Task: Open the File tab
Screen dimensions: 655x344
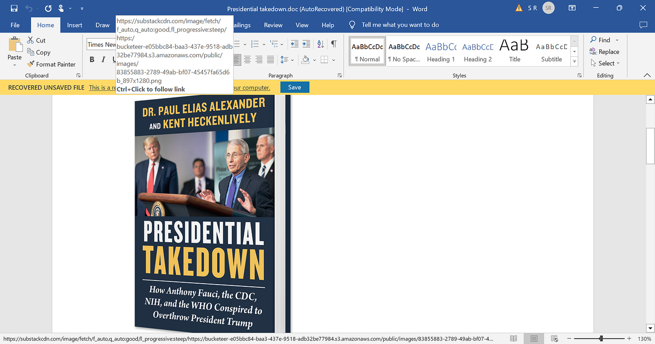Action: point(15,25)
